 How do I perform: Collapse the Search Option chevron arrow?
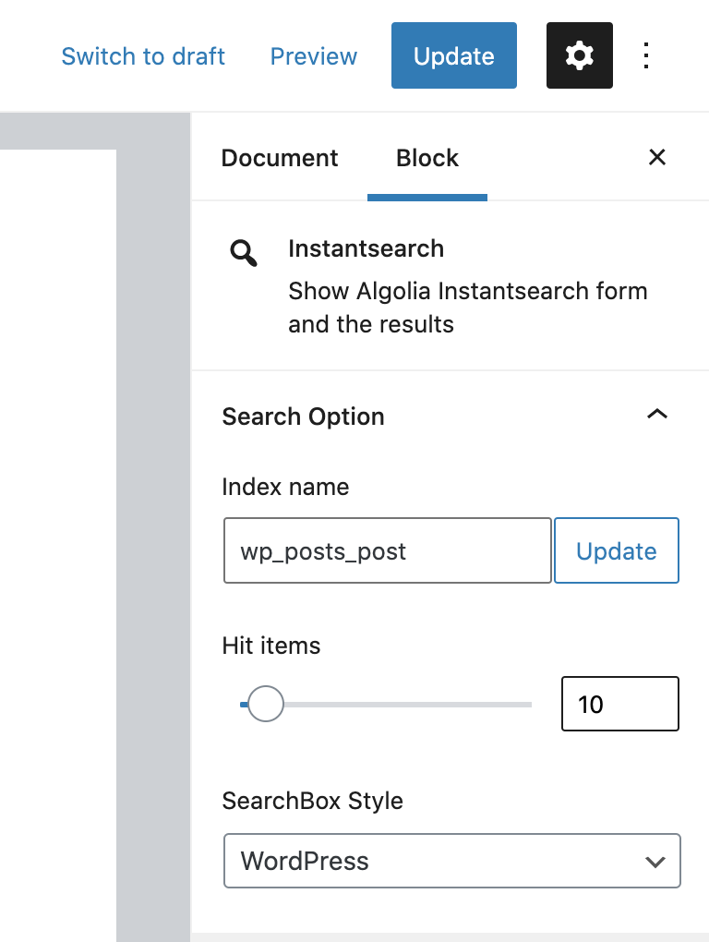[x=656, y=416]
